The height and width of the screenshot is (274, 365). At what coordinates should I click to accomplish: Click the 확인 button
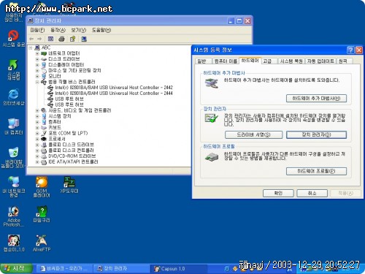coord(278,193)
